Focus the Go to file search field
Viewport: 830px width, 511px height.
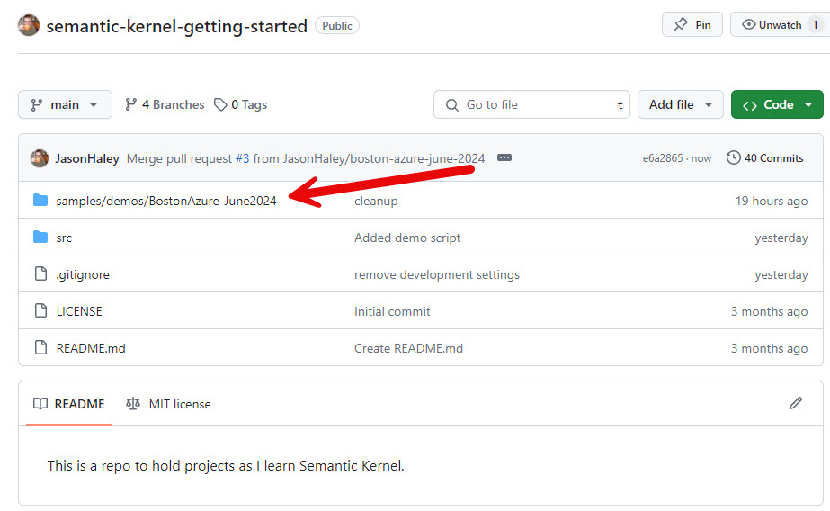531,105
